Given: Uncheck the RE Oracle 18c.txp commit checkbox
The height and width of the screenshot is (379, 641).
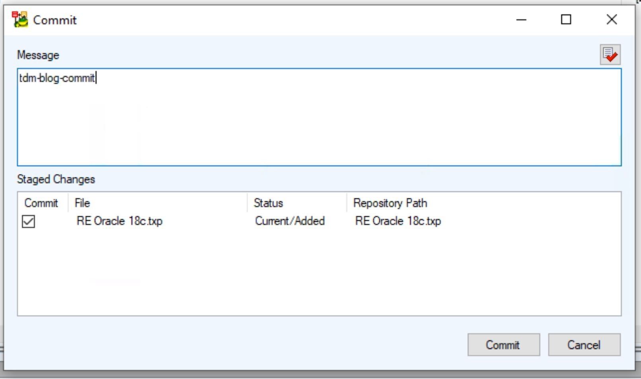Looking at the screenshot, I should [28, 221].
